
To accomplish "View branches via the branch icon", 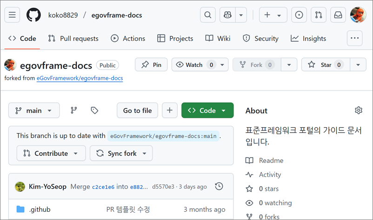I will pyautogui.click(x=74, y=110).
